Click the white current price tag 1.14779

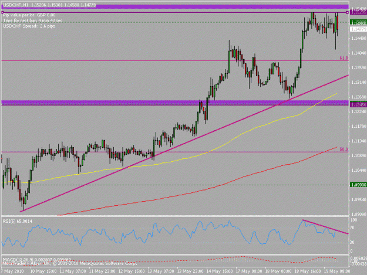pos(358,29)
